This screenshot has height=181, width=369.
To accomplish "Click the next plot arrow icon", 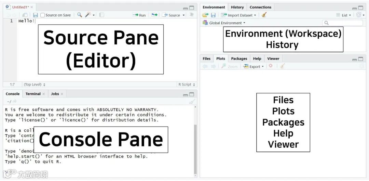I will click(x=214, y=66).
